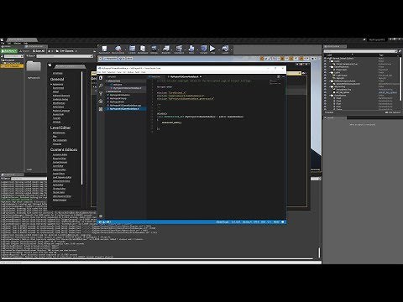The height and width of the screenshot is (302, 403).
Task: Click the Editor Preferences category scrollbar
Action: point(82,128)
